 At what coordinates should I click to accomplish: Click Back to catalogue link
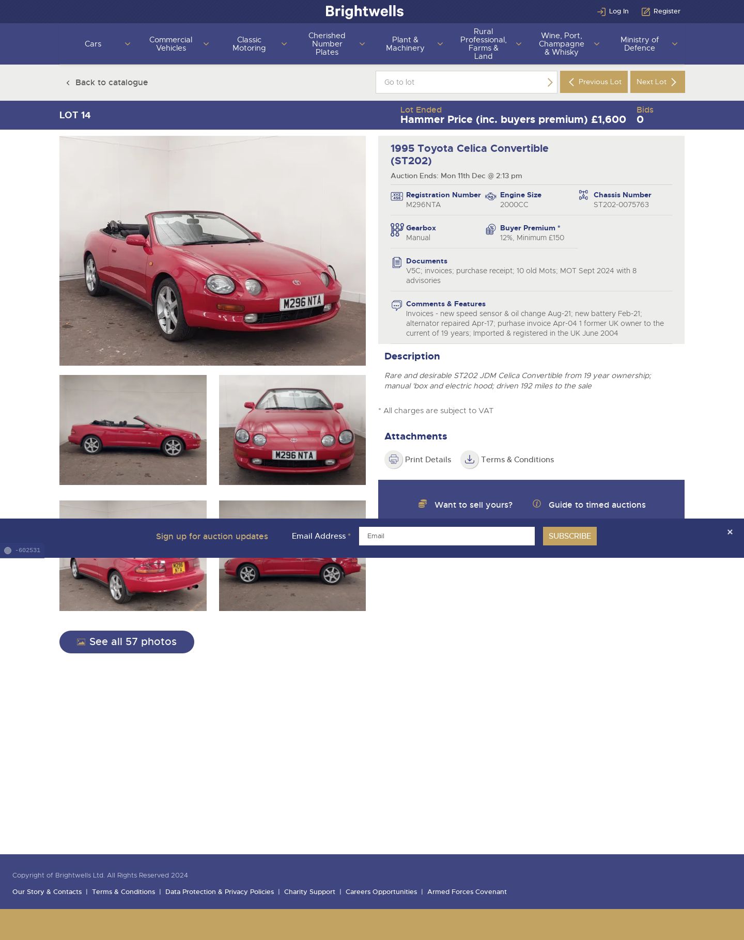112,83
